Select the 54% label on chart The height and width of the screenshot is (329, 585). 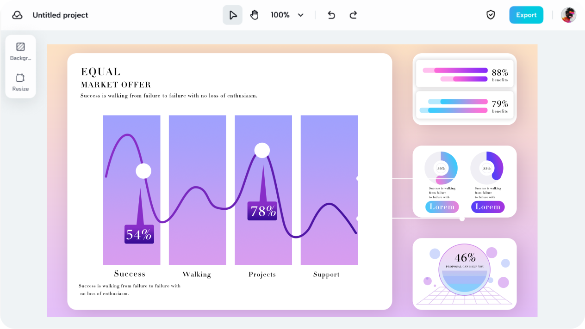click(139, 234)
